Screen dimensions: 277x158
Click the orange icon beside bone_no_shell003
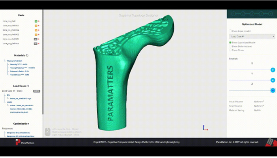pos(36,35)
